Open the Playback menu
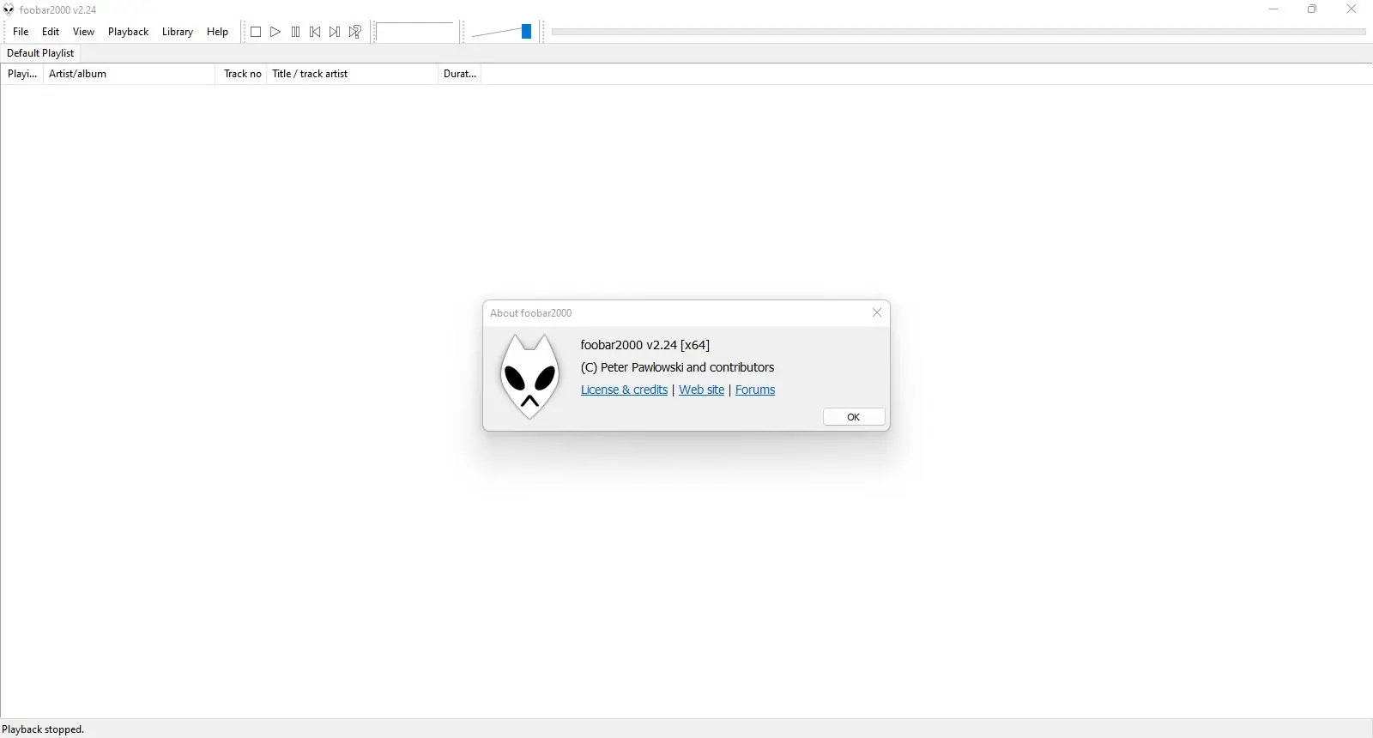This screenshot has width=1373, height=738. (128, 32)
